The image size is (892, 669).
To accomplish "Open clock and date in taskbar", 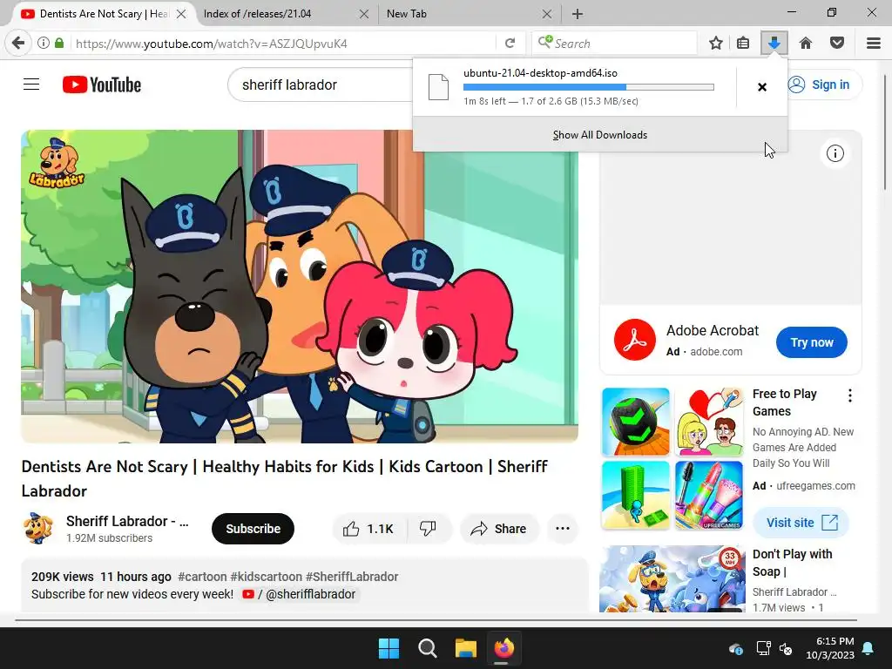I will click(830, 648).
